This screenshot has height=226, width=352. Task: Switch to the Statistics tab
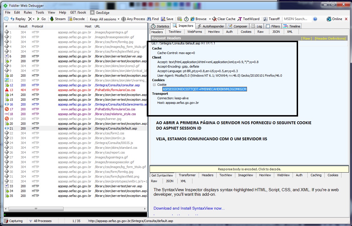click(160, 26)
